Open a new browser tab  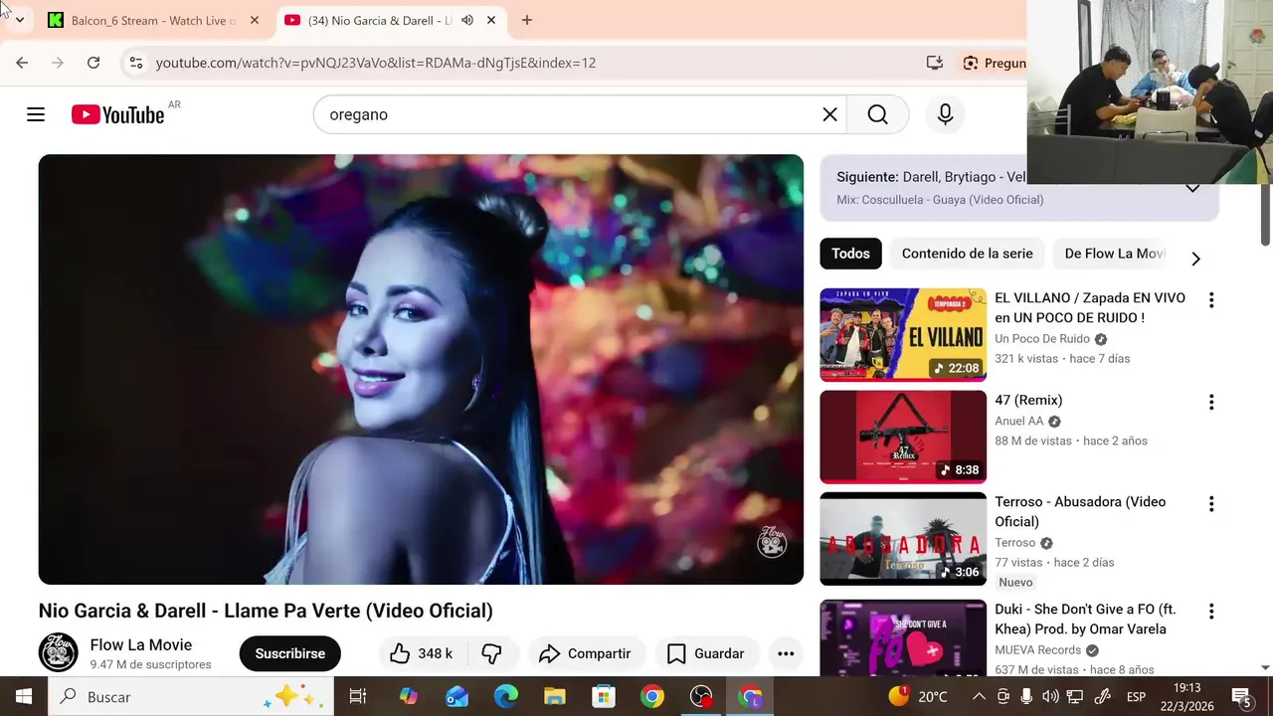(x=527, y=20)
